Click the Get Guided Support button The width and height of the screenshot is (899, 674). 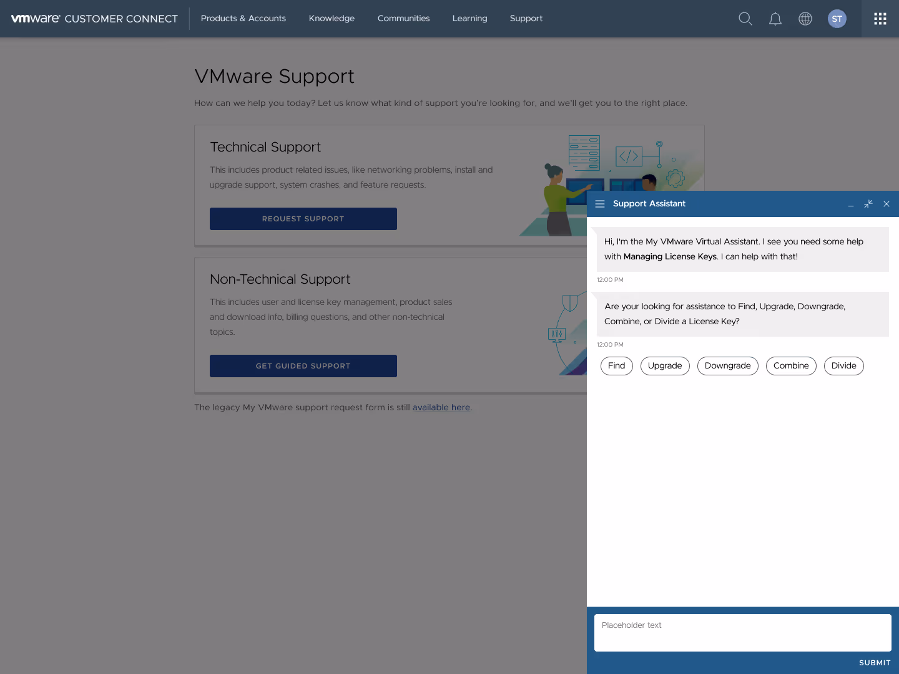[303, 366]
